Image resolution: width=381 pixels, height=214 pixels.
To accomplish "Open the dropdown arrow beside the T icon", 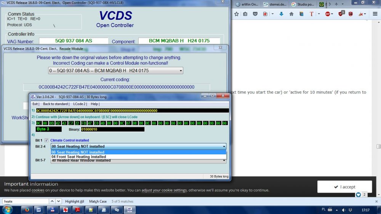I will [319, 14].
